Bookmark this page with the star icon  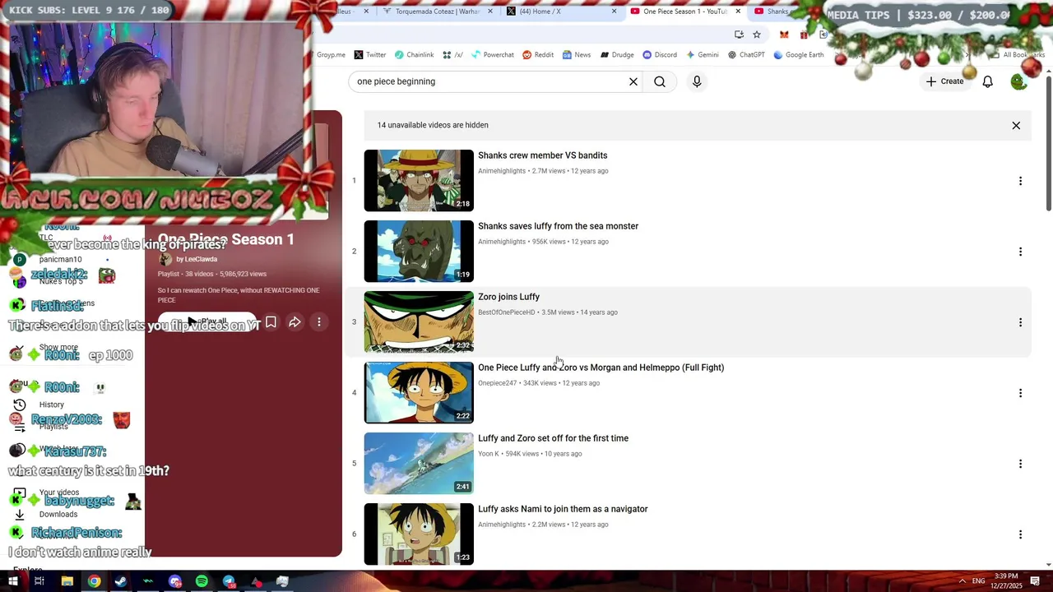pos(757,35)
